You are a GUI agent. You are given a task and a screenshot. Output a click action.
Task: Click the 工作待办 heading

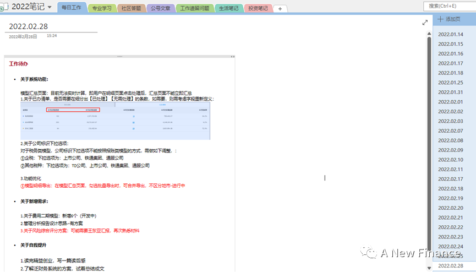18,64
